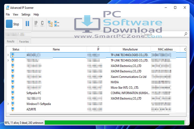Click the green scan progress bar
Screen dimensions: 194x129
(x=115, y=123)
